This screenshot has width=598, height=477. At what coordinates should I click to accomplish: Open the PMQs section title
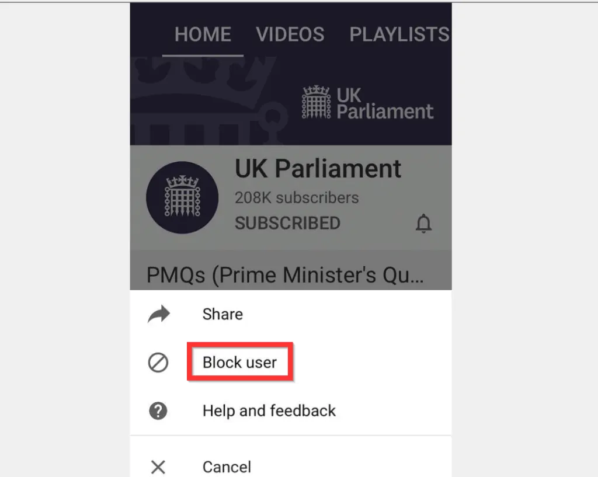(x=285, y=274)
